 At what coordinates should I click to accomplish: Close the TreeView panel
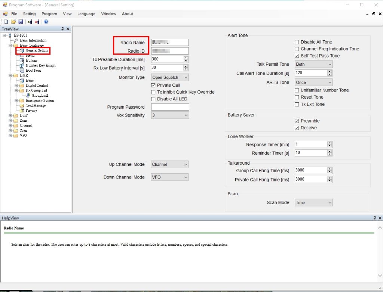coord(68,29)
